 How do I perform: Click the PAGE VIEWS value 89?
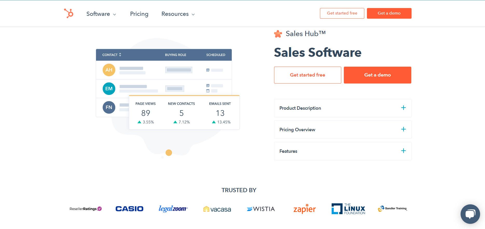point(146,113)
